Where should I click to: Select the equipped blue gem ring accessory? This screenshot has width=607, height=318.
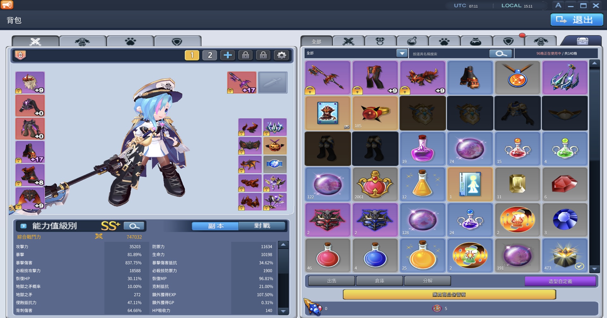point(275,164)
